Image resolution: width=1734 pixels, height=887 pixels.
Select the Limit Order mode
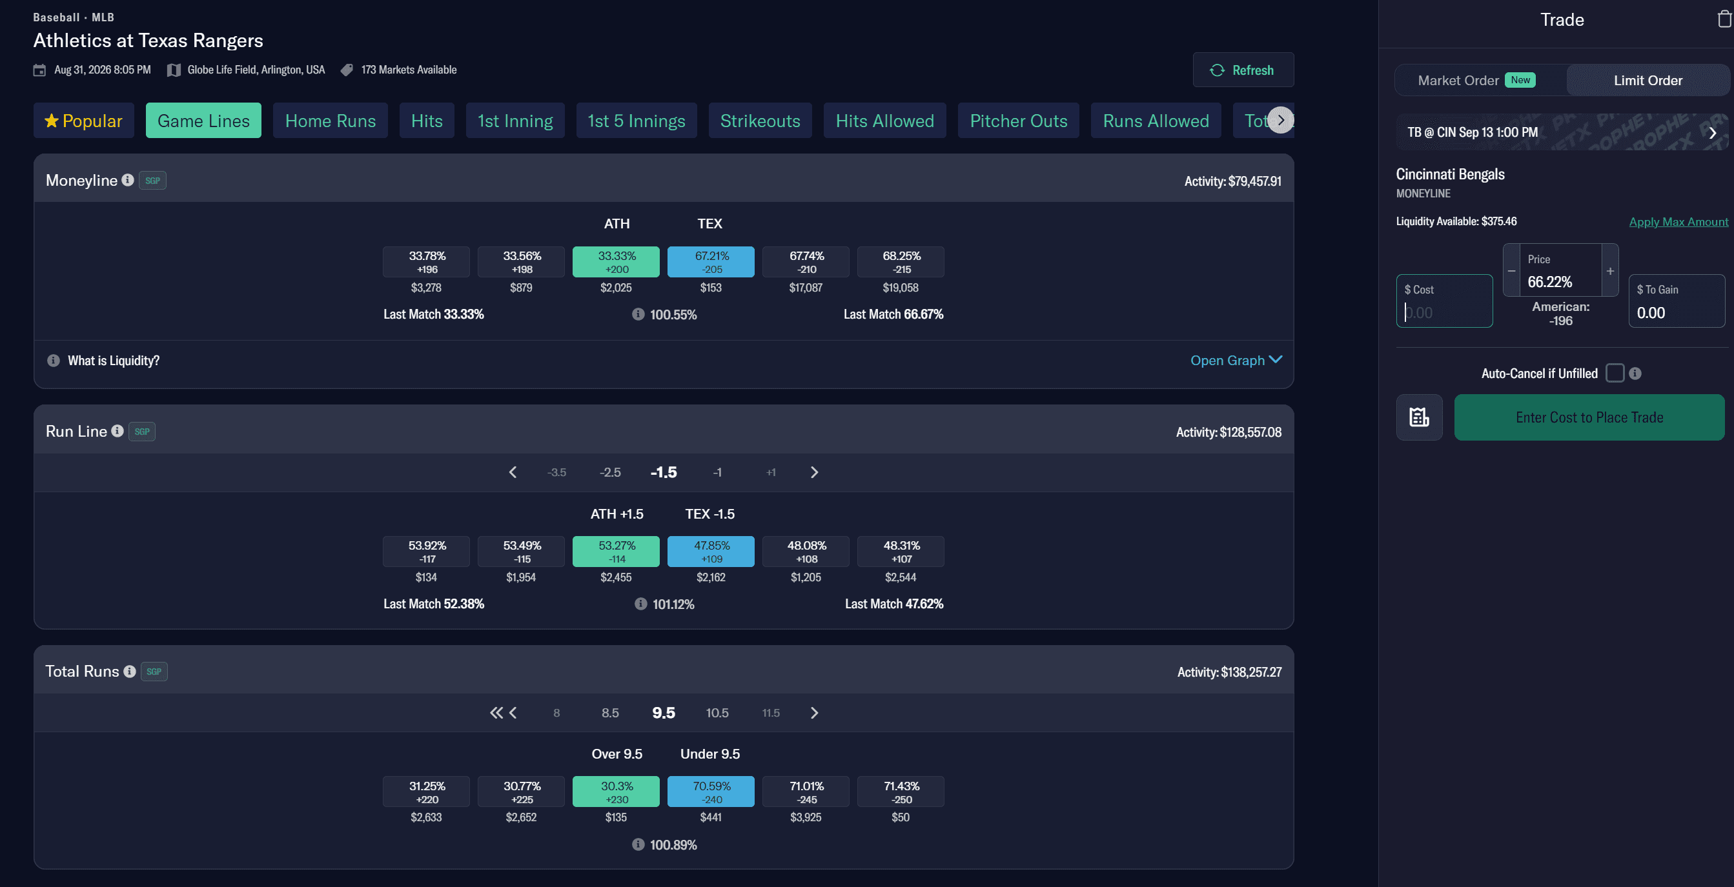click(x=1647, y=80)
